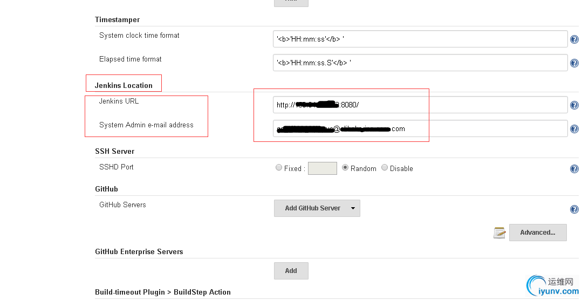Select the Random SSHD port option

click(x=345, y=168)
